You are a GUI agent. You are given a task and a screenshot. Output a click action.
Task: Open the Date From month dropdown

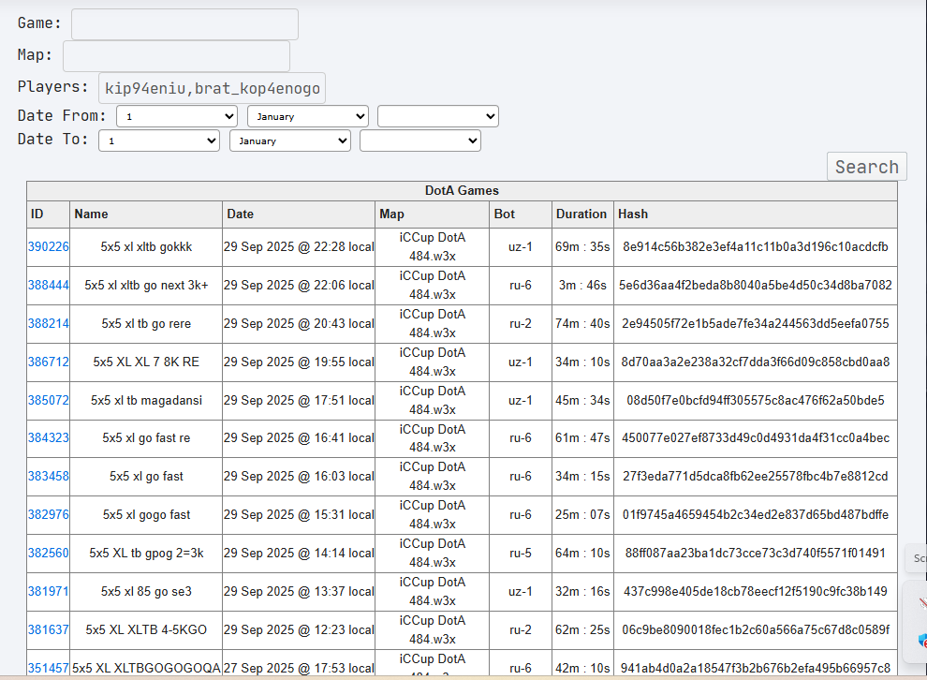point(308,116)
